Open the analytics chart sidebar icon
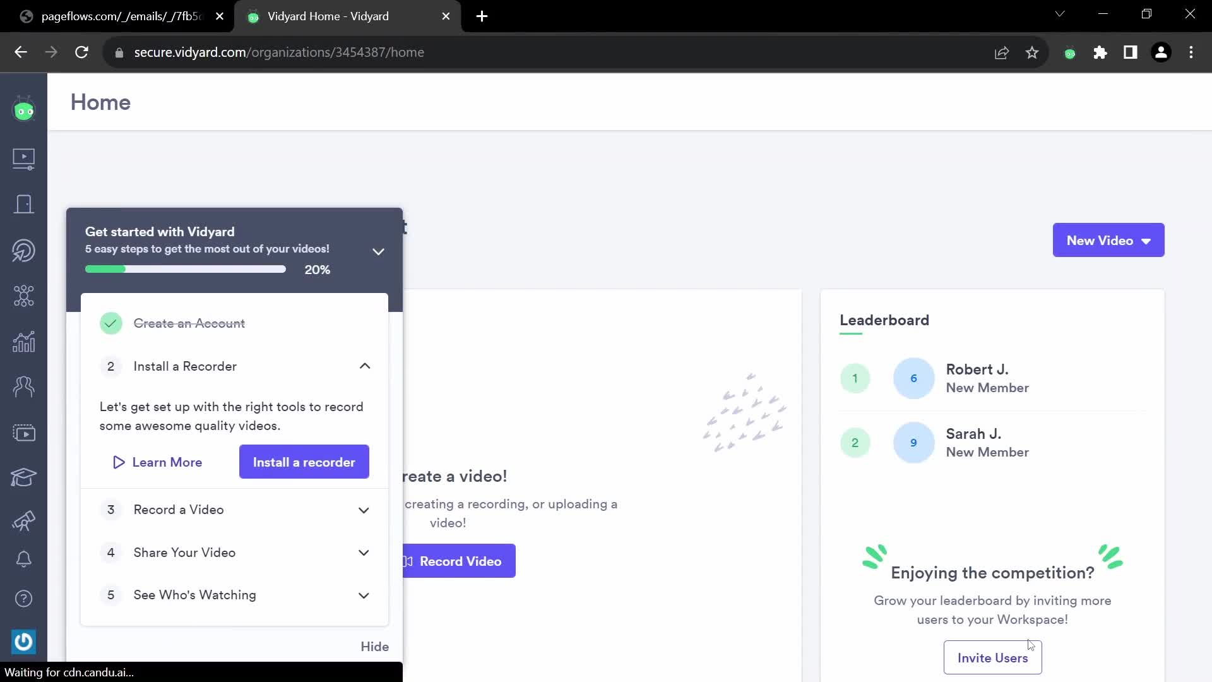 tap(24, 342)
